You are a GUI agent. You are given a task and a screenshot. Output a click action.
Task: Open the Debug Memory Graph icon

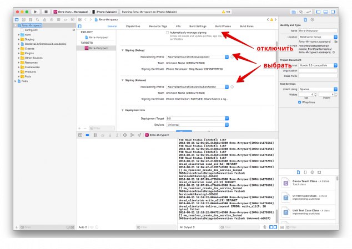[132, 135]
